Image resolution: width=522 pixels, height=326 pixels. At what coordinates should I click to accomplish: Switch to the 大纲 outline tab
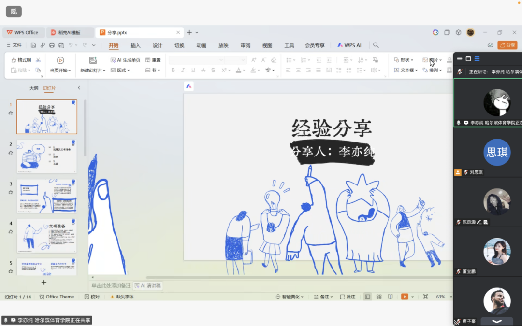pos(34,88)
